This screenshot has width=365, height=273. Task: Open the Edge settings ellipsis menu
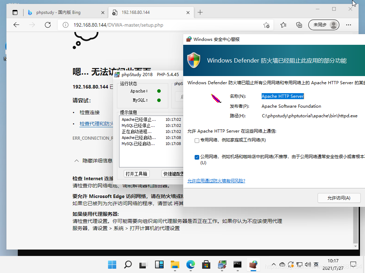click(349, 25)
